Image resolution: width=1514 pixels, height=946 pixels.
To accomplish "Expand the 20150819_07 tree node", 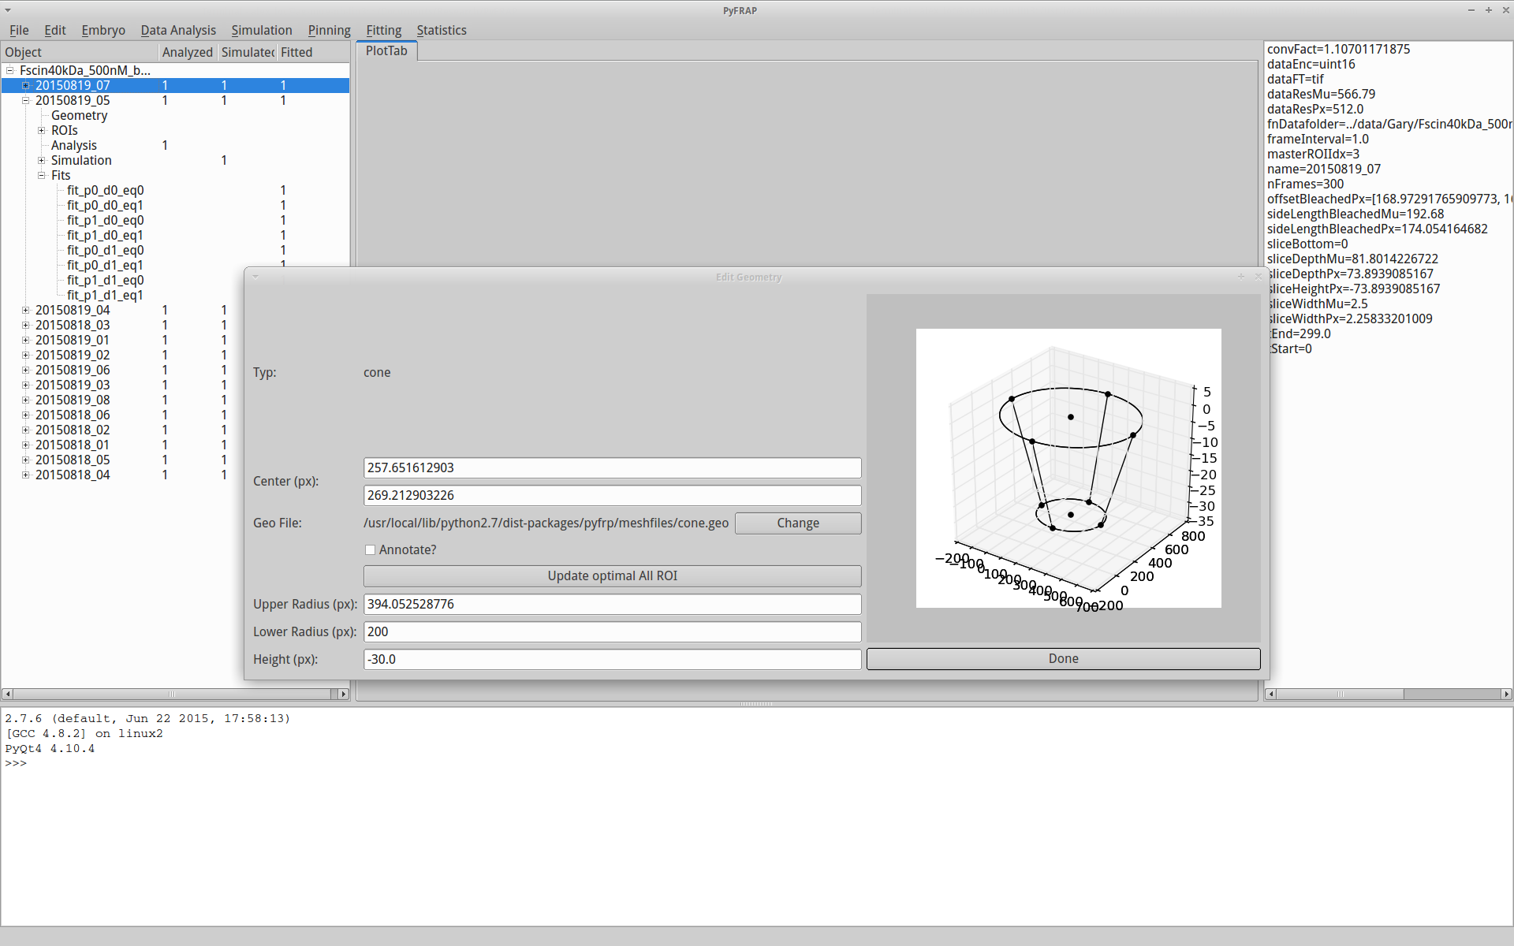I will [x=26, y=85].
